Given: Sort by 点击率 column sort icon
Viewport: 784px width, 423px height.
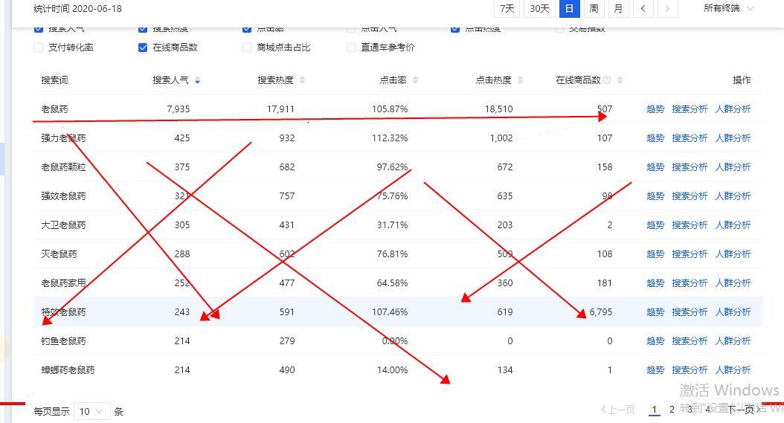Looking at the screenshot, I should [x=415, y=80].
